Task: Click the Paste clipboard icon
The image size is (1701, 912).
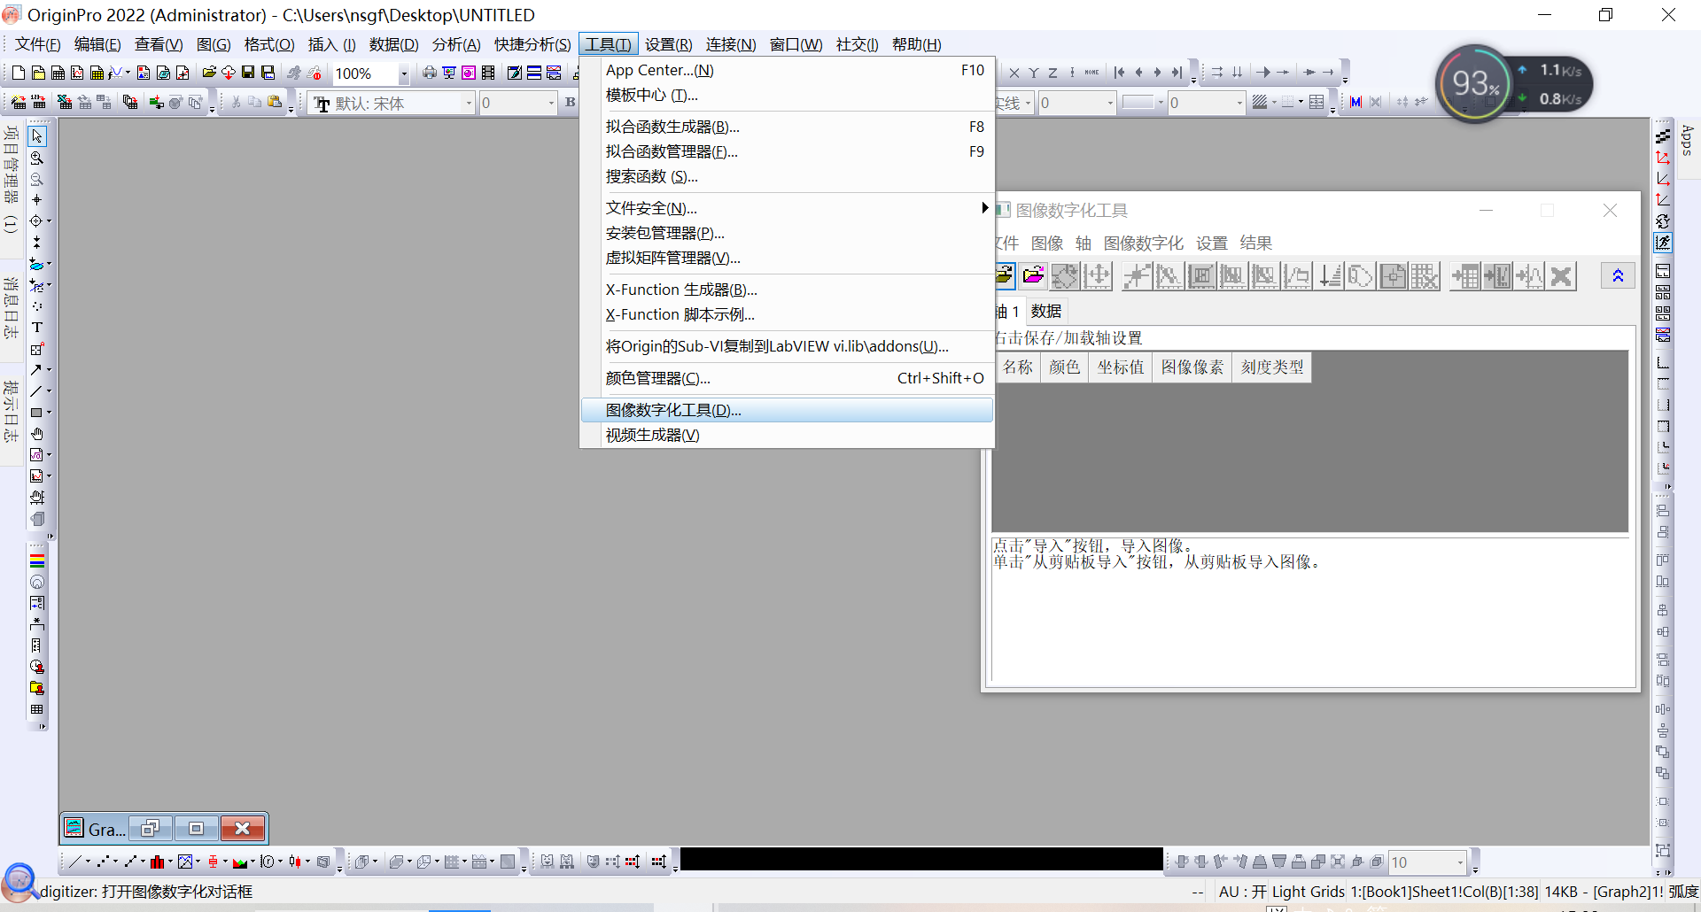Action: pyautogui.click(x=275, y=103)
